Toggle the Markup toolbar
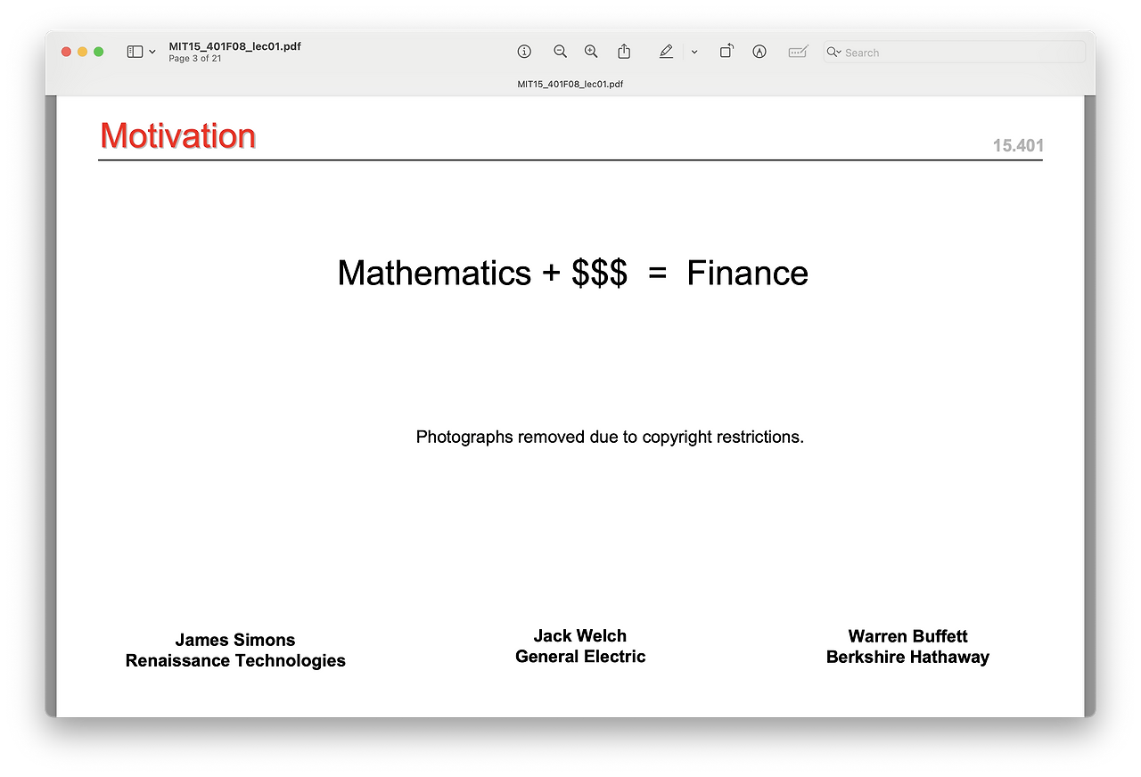This screenshot has height=777, width=1141. pos(759,52)
